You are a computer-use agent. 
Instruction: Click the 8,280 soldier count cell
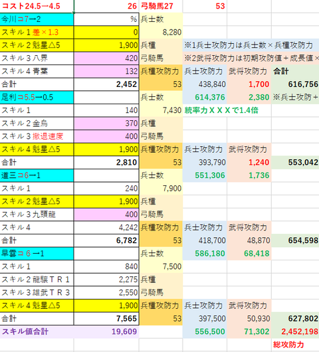[161, 33]
